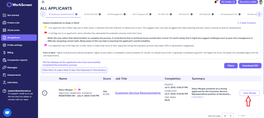Collapse guidelines with Hide Content
The height and width of the screenshot is (118, 264).
[x=247, y=23]
